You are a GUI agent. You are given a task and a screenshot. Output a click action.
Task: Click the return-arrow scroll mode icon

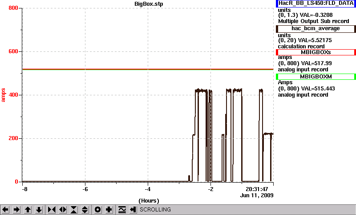tap(133, 210)
